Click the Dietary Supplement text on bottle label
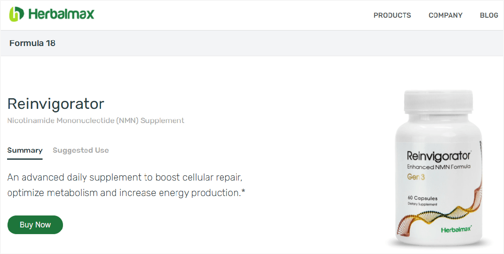The image size is (504, 254). 422,204
